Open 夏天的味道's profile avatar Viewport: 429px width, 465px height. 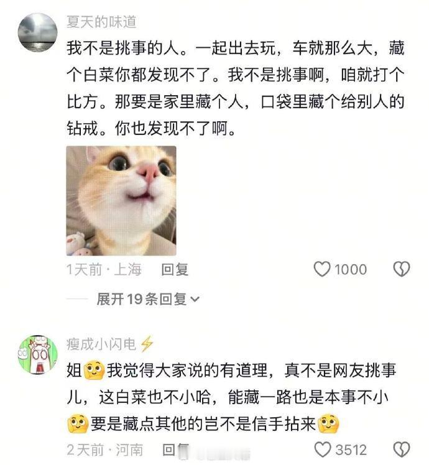point(38,32)
